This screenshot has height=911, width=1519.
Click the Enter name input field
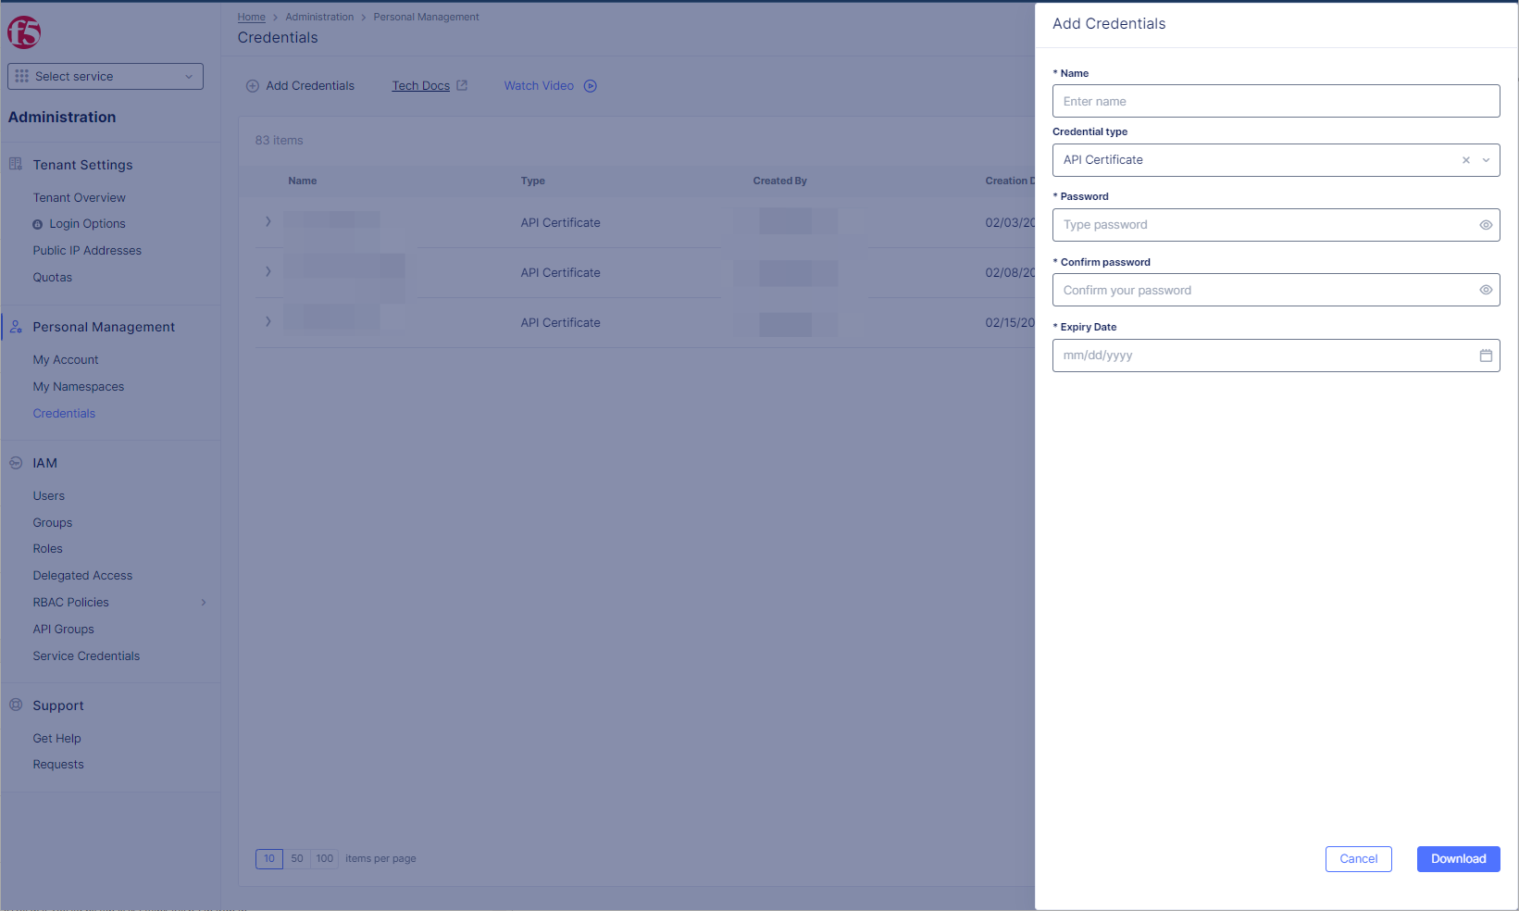[1276, 101]
